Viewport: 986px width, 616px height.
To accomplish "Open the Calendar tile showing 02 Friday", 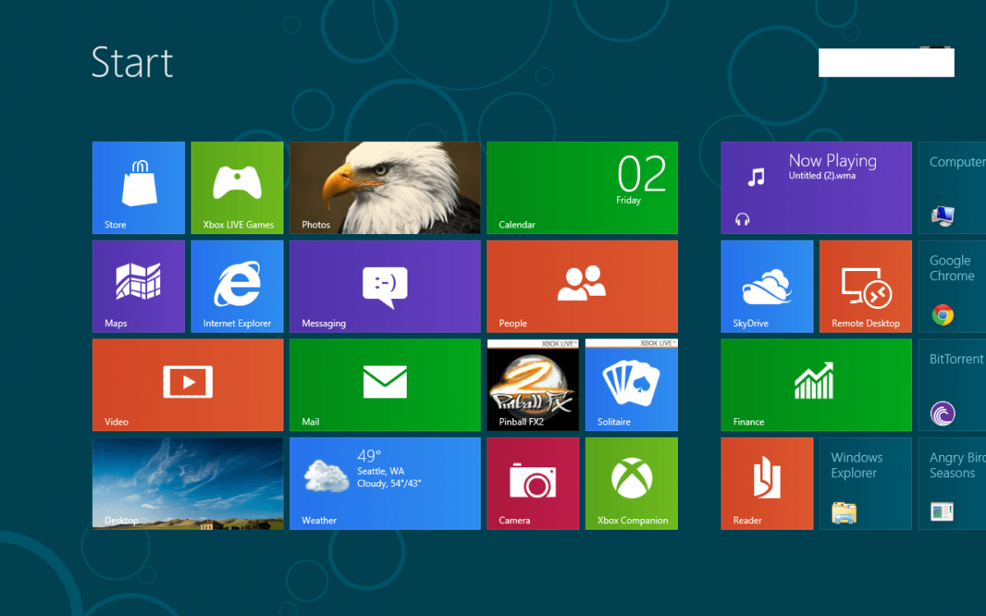I will point(582,187).
